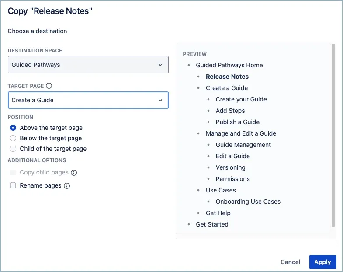Click Versioning in preview
This screenshot has height=272, width=343.
(x=230, y=168)
